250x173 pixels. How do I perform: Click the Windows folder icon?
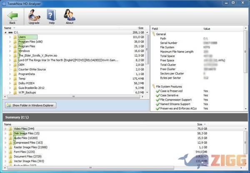click(15, 51)
